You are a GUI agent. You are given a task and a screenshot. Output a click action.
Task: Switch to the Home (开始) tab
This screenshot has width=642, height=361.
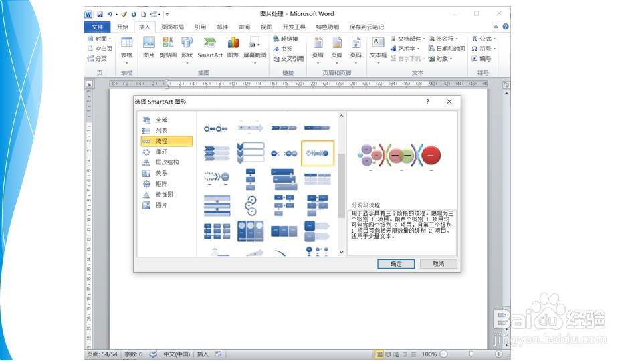click(x=122, y=27)
